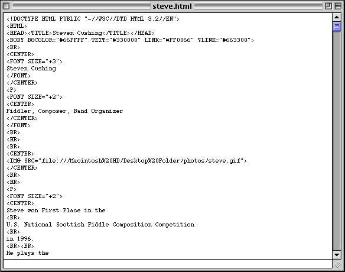Click the U.S. National Scottish Fiddle Composition line

pos(100,225)
